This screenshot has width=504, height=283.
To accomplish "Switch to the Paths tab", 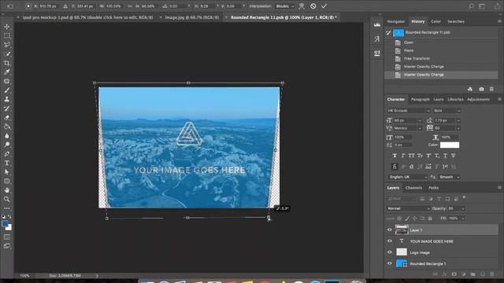I will [x=433, y=188].
